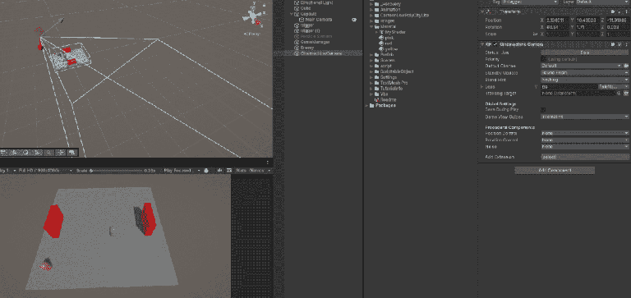Collapse the Material folder
This screenshot has width=631, height=298.
371,26
